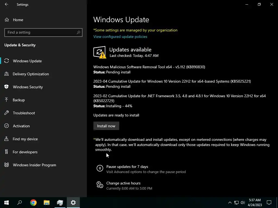
Task: Focus the Find a setting search box
Action: click(43, 32)
